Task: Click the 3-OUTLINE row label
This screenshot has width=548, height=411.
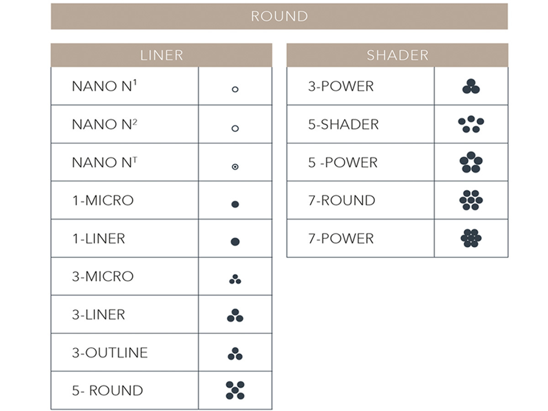Action: coord(110,353)
